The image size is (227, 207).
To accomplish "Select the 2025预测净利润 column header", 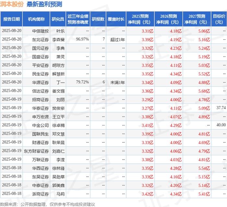I will (x=140, y=19).
